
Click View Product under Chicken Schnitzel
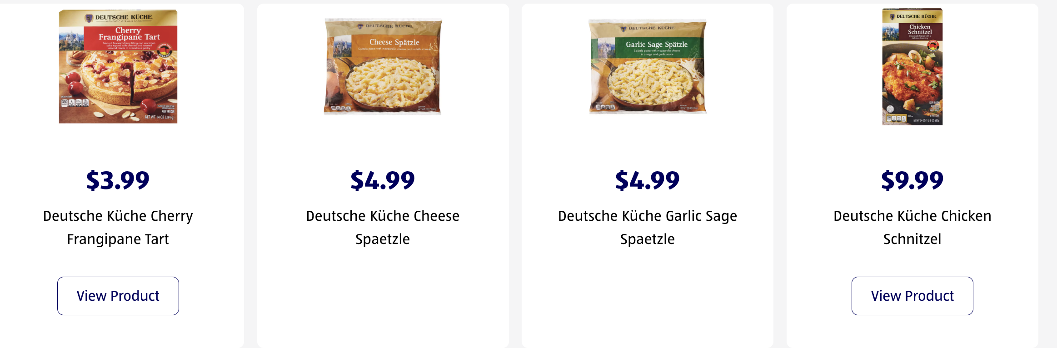912,296
